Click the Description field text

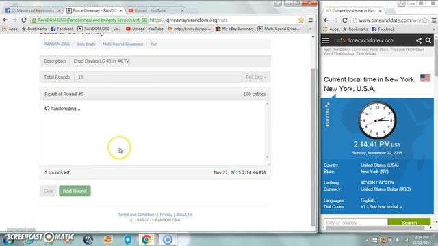click(x=101, y=61)
